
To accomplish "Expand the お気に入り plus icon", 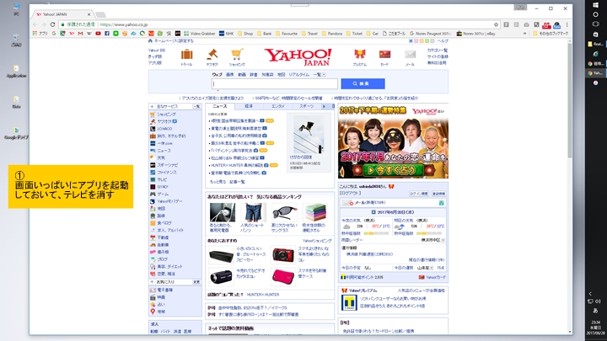I will coord(152,282).
